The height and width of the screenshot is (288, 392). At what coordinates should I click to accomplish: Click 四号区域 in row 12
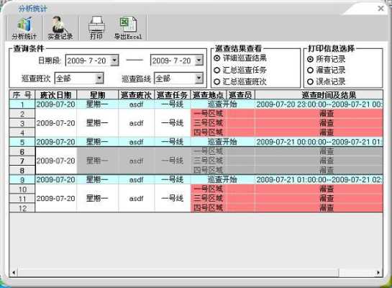(x=209, y=207)
